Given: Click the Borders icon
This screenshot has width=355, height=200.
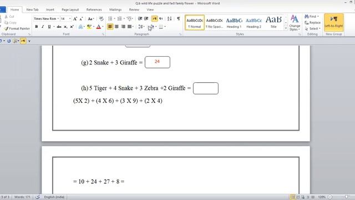Looking at the screenshot, I should click(161, 27).
